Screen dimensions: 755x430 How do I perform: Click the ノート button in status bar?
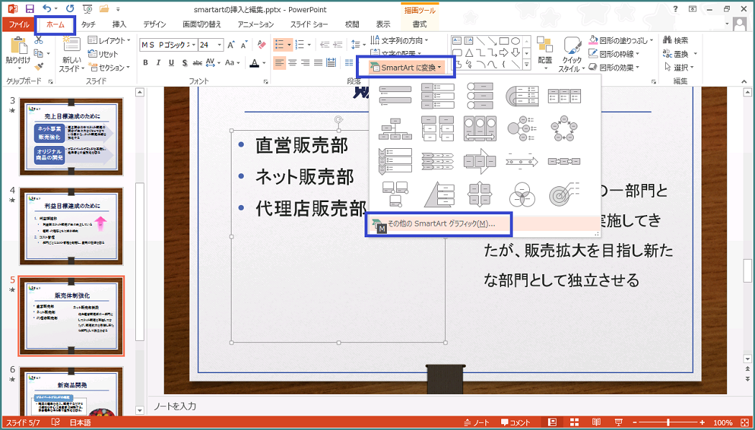477,423
